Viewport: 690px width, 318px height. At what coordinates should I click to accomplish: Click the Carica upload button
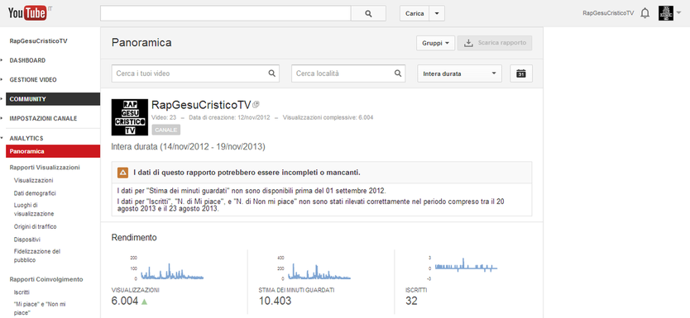pyautogui.click(x=414, y=13)
